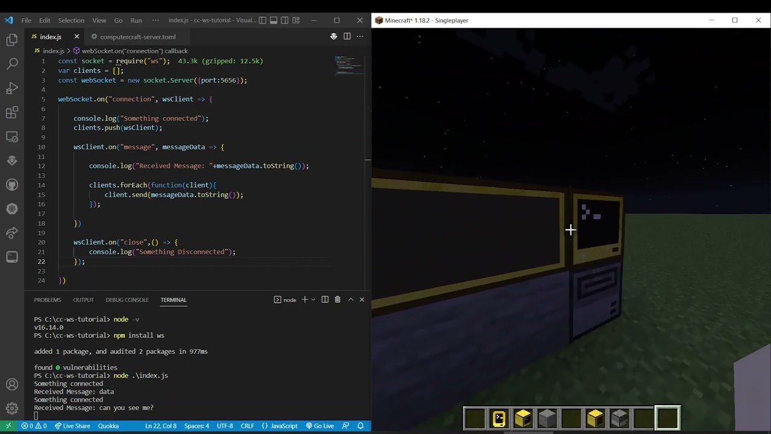Open the Live Share activity bar icon

12,233
